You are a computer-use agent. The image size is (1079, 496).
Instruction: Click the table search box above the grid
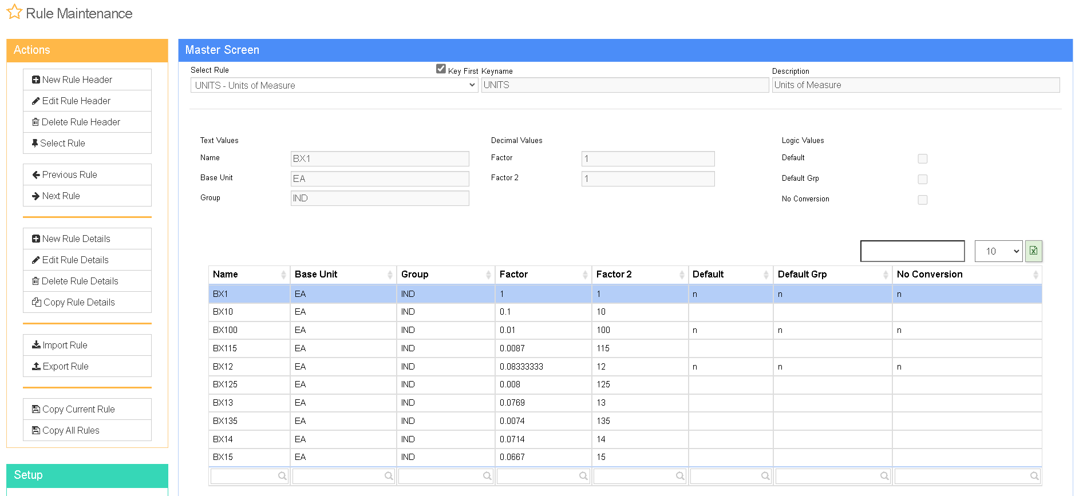(x=912, y=251)
